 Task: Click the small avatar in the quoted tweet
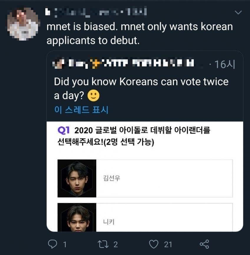pos(59,64)
